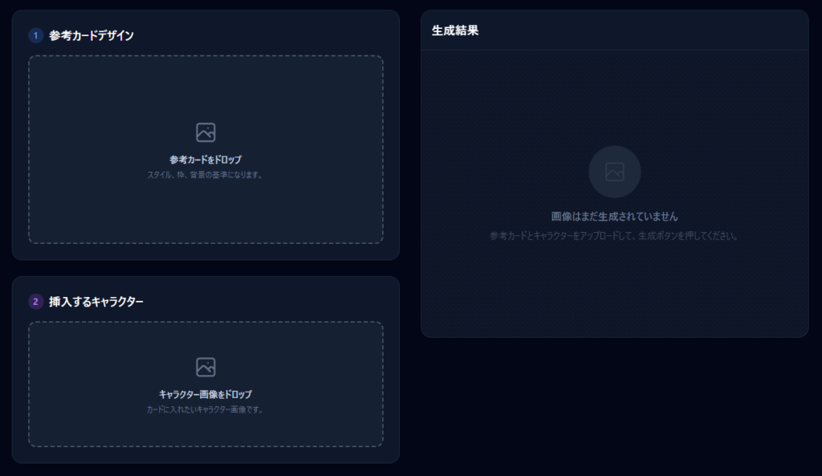Click the 参考カードをドロップ label text

(x=205, y=160)
